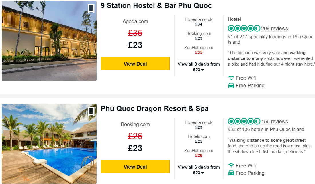Open the Phu Quoc Dragon Resort & Spa title
Image resolution: width=315 pixels, height=184 pixels.
click(x=155, y=108)
